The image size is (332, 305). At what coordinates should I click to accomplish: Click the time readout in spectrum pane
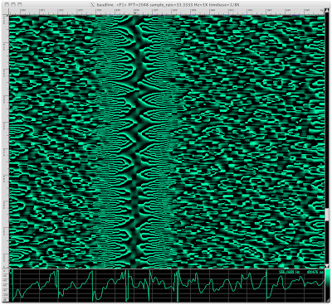pos(315,272)
